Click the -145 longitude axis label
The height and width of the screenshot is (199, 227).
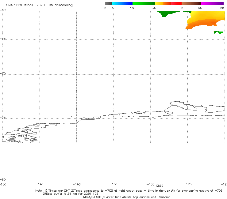tap(40, 184)
